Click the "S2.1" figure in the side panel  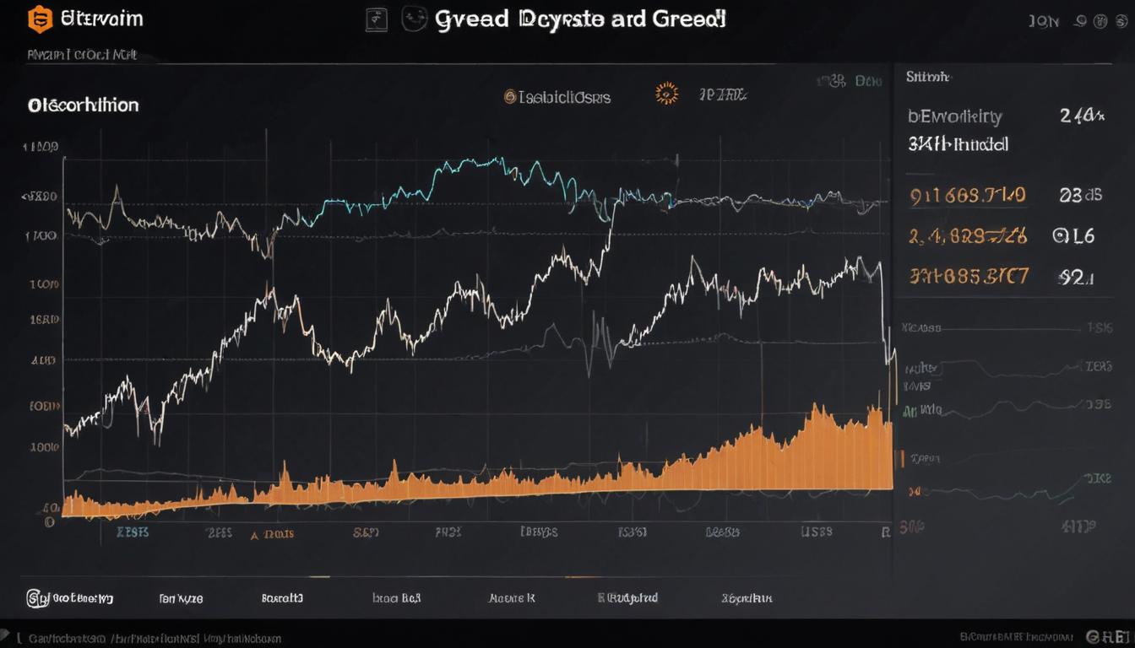1076,276
